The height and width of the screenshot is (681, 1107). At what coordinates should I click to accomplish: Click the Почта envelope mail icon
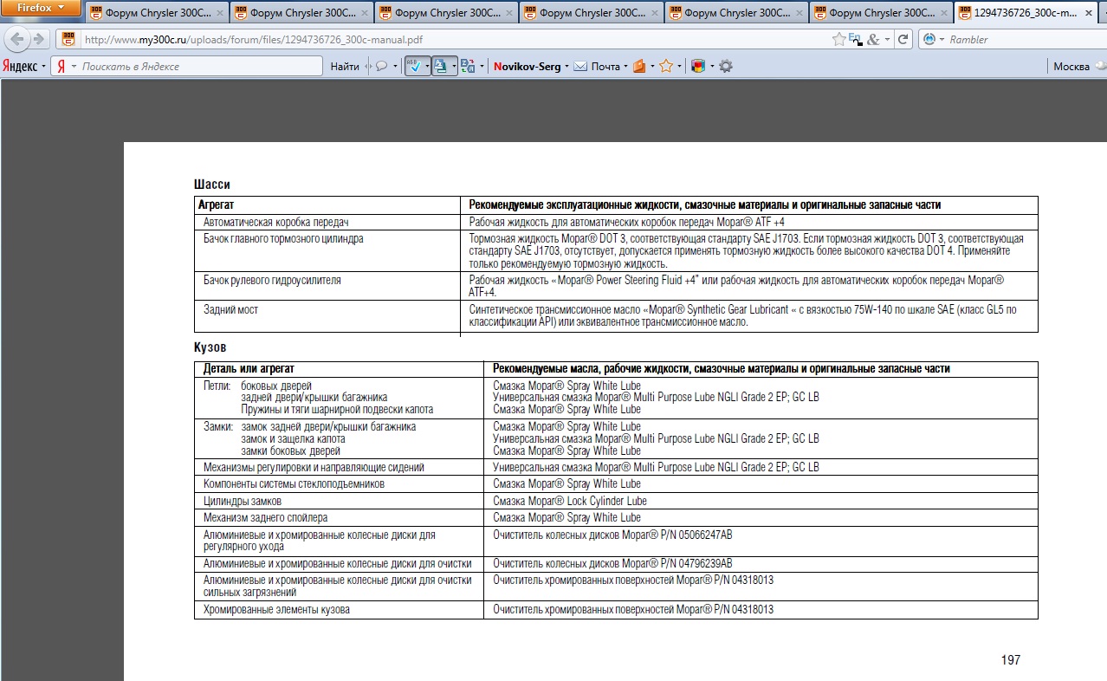(x=580, y=66)
